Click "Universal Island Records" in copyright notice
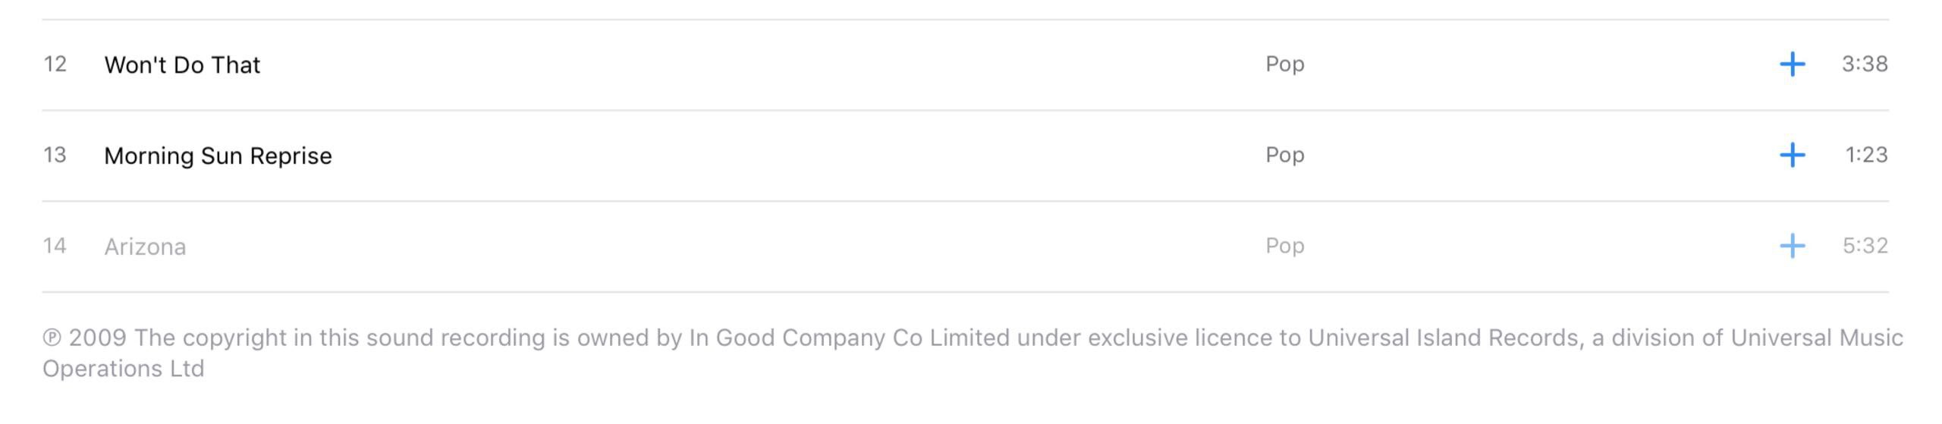The width and height of the screenshot is (1942, 424). [1443, 338]
